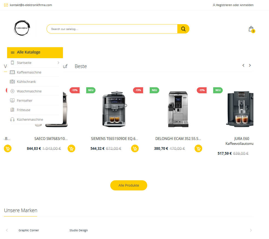Add Siemens TE651509DE to cart
The width and height of the screenshot is (269, 239).
[x=135, y=148]
